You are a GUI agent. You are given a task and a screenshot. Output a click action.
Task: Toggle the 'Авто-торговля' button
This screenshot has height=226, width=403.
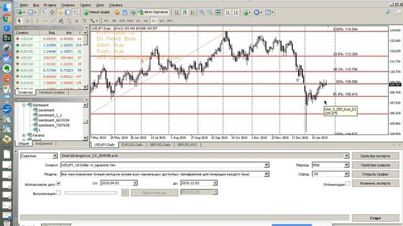(x=154, y=12)
